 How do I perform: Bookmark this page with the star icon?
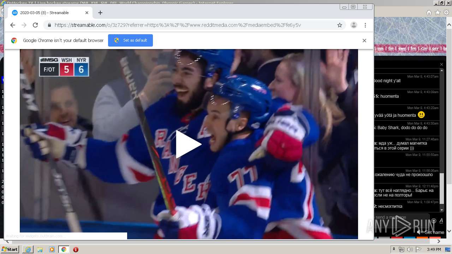pos(340,25)
